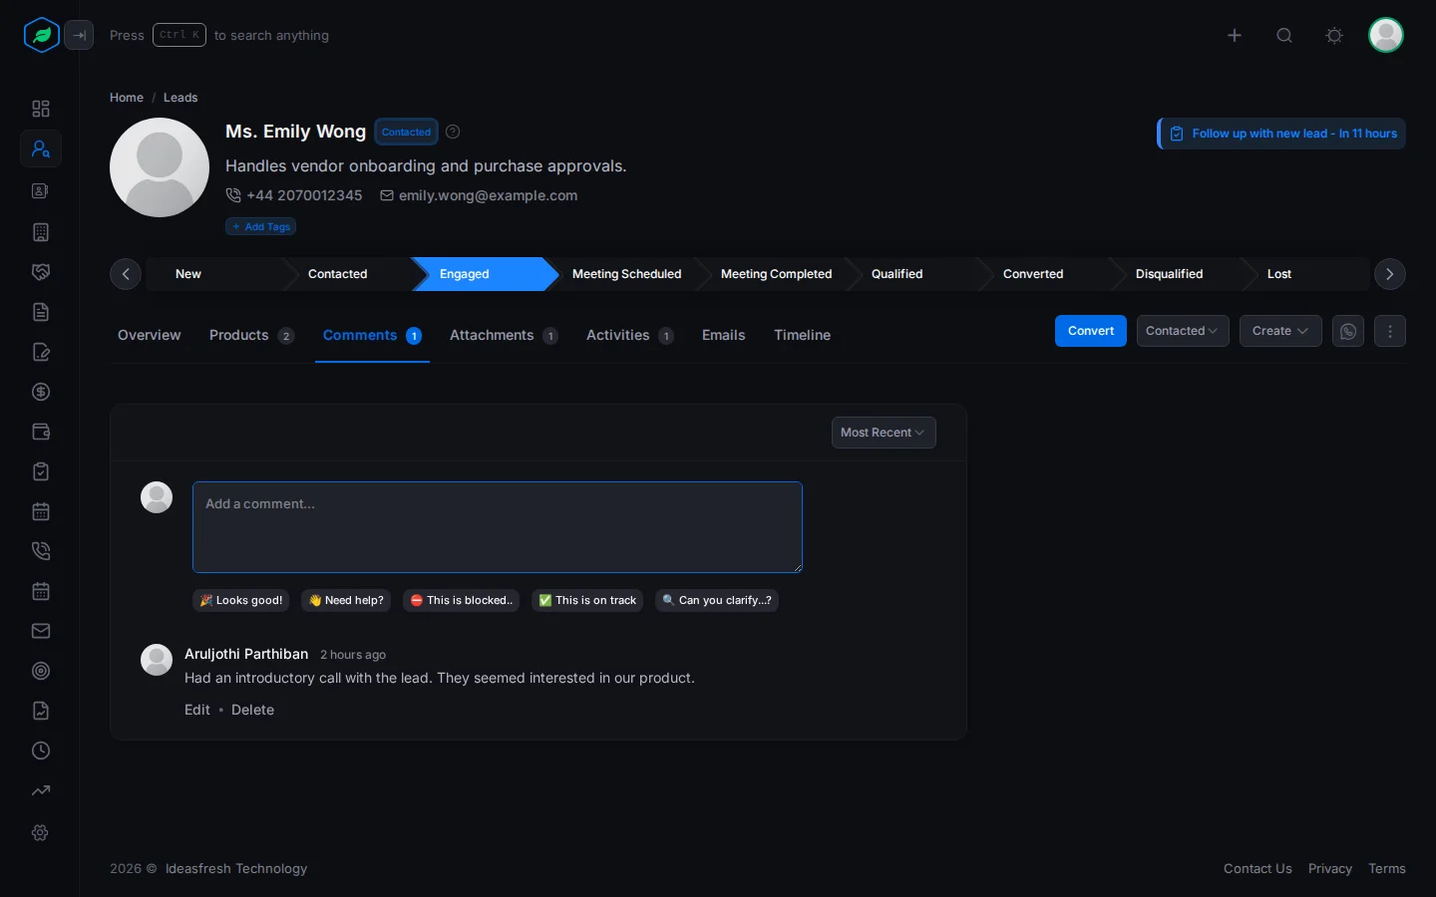This screenshot has height=897, width=1436.
Task: Select the Qualified pipeline stage
Action: click(897, 274)
